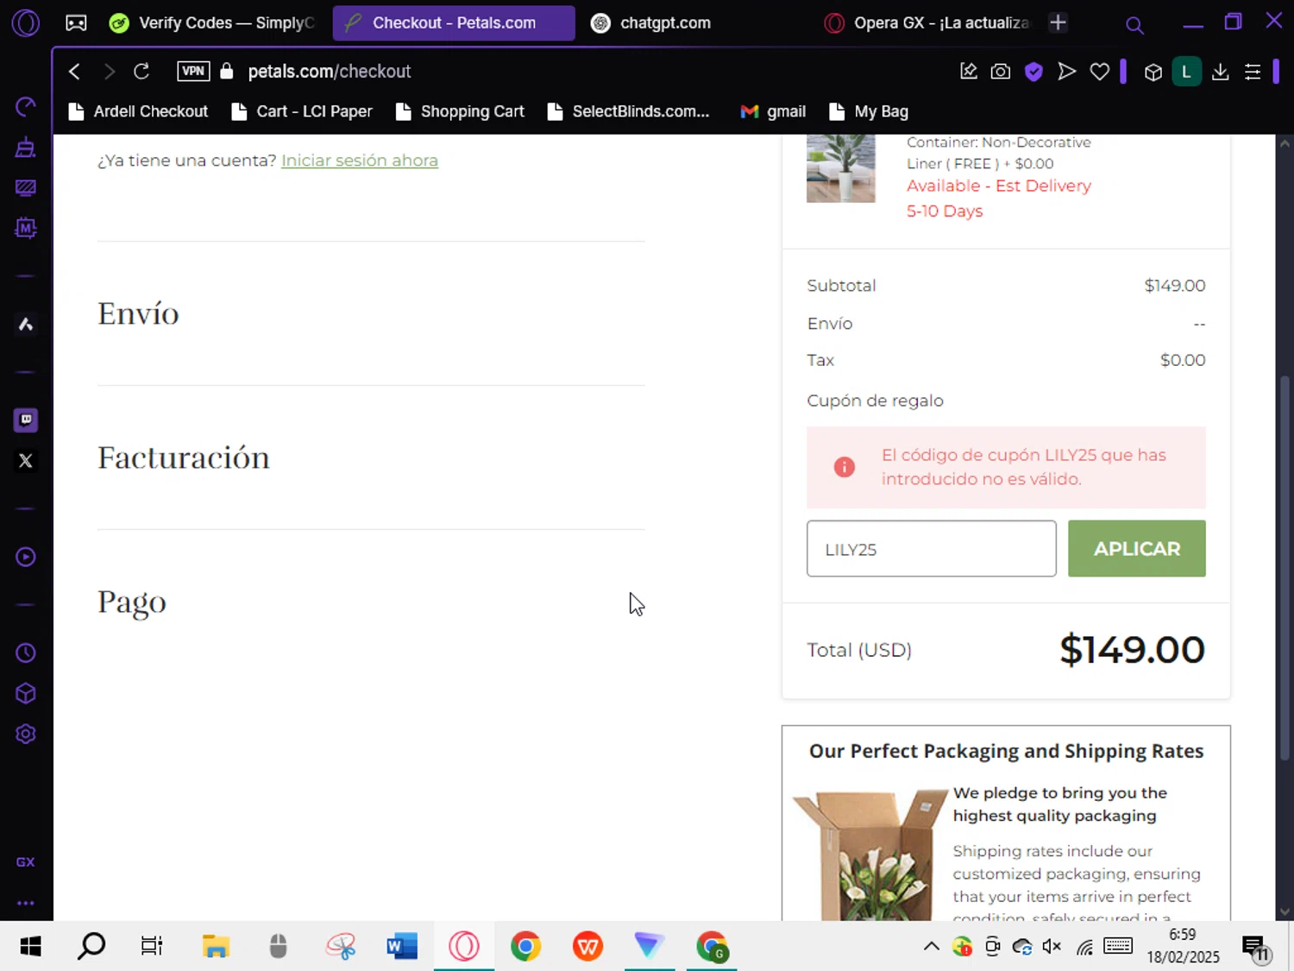
Task: Open Settings gear sidebar icon
Action: [26, 734]
